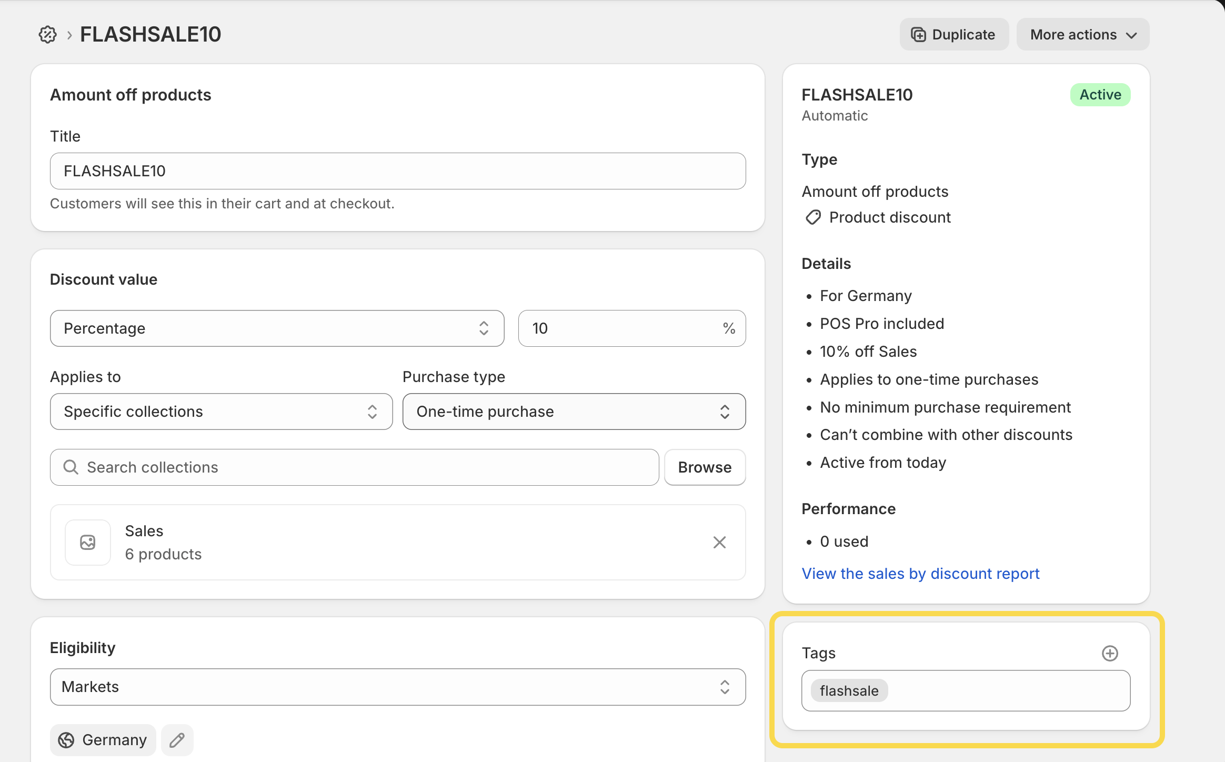Screen dimensions: 1225x762
Task: Click the '0 used' performance entry
Action: click(844, 542)
